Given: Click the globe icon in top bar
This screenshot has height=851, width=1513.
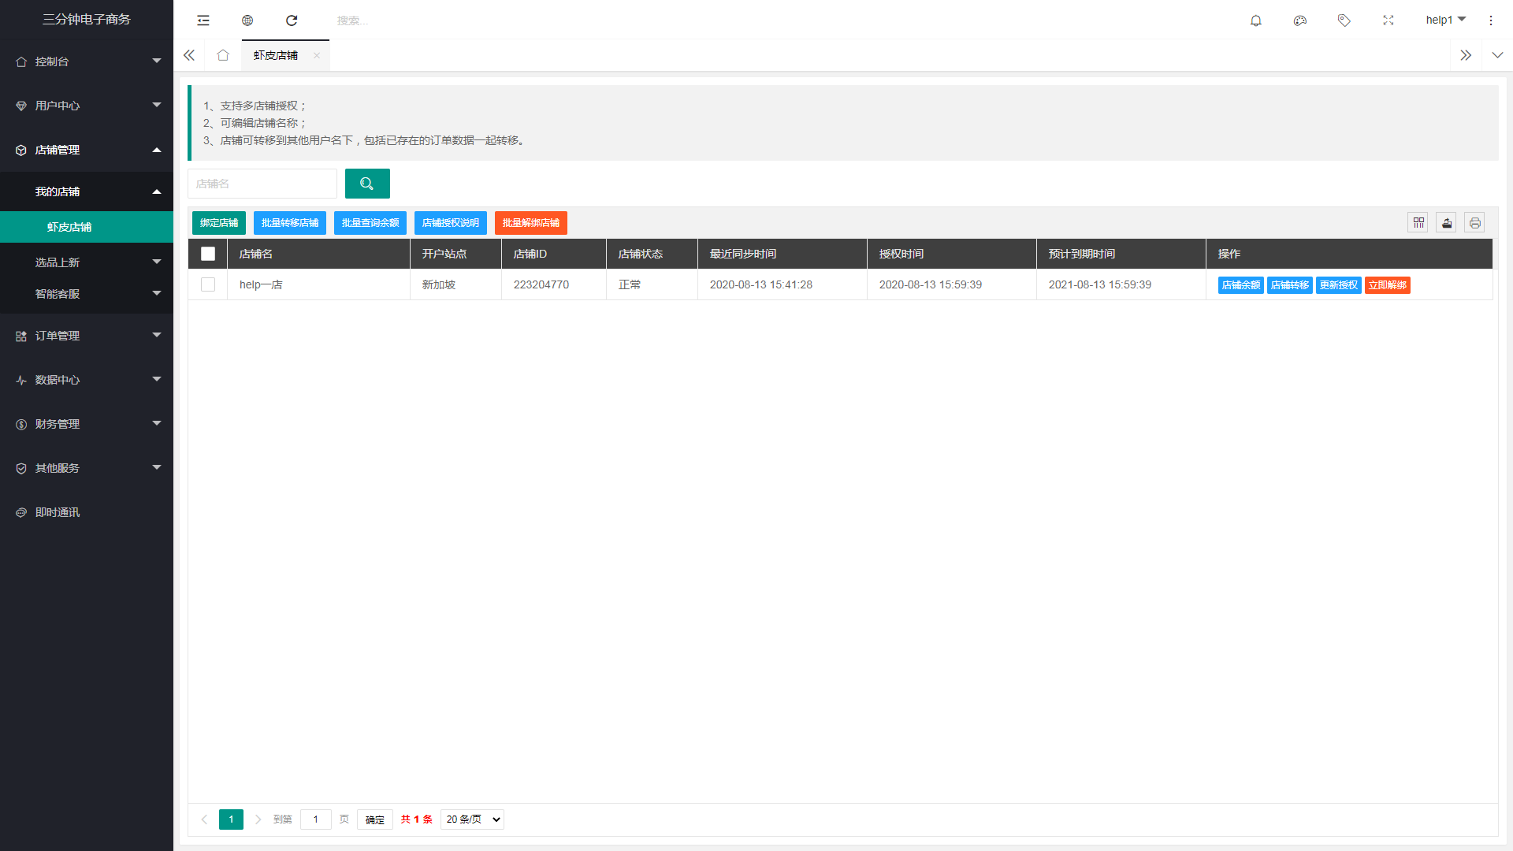Looking at the screenshot, I should point(247,20).
